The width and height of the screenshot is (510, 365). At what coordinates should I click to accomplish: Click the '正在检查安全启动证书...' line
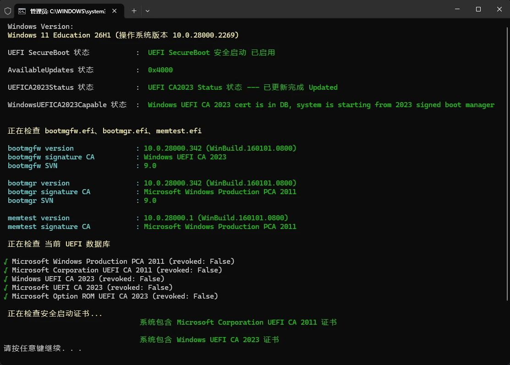tap(55, 314)
